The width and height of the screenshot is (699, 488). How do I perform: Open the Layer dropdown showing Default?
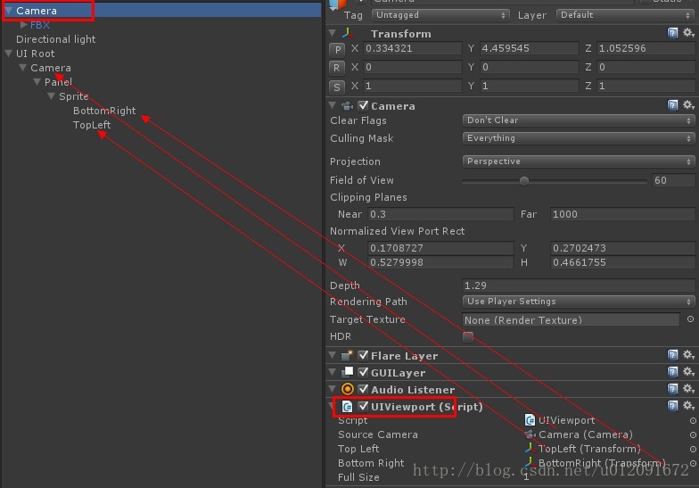pos(626,14)
